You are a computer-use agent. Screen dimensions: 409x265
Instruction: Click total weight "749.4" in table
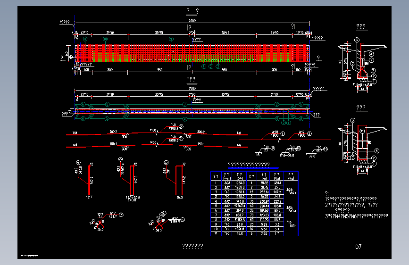coord(292,211)
